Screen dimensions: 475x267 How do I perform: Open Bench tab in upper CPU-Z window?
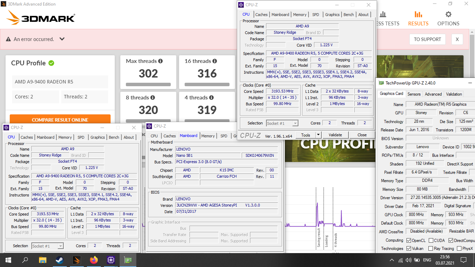tap(349, 15)
